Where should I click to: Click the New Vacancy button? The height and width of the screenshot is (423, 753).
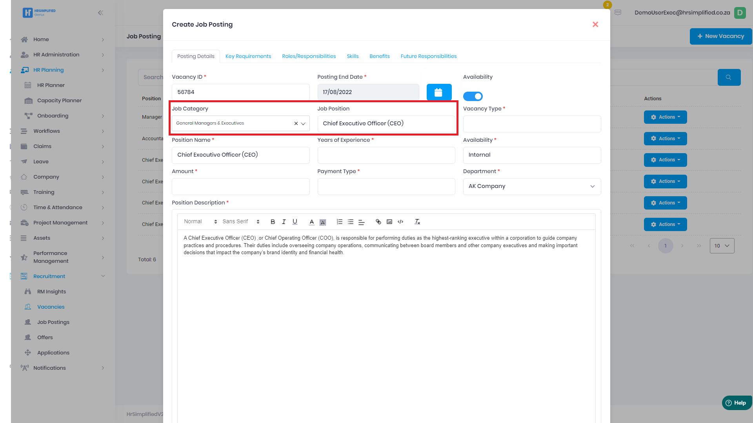720,36
